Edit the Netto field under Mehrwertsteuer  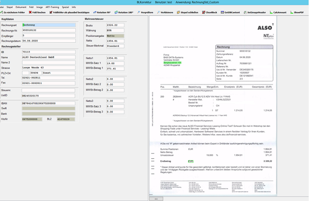[x=115, y=41]
